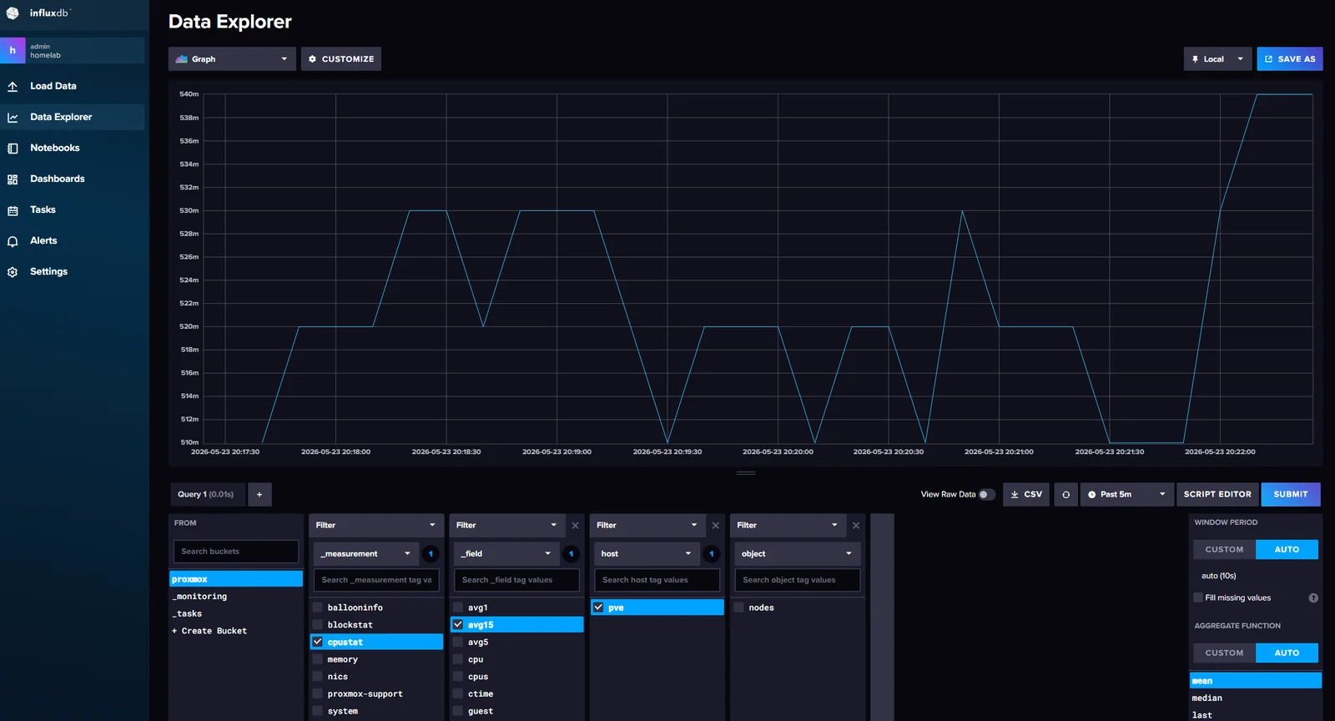Check the ballooninfo measurement

(318, 608)
